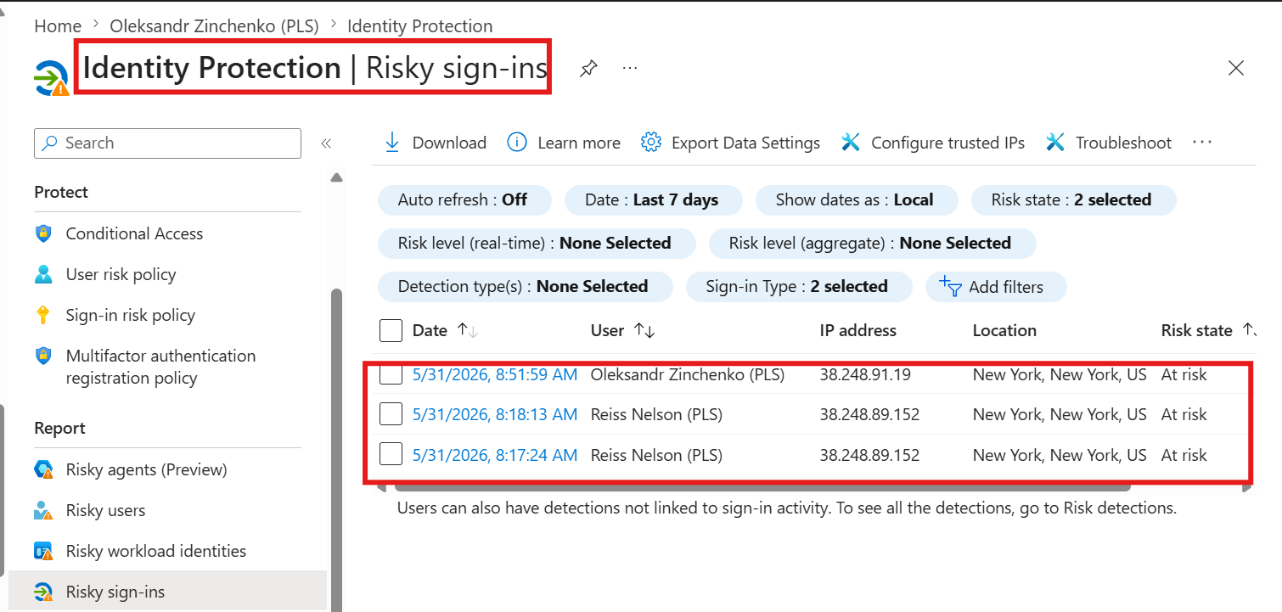Go to Oleksandr Zinchenko (PLS) breadcrumb
Image resolution: width=1282 pixels, height=612 pixels.
[214, 26]
